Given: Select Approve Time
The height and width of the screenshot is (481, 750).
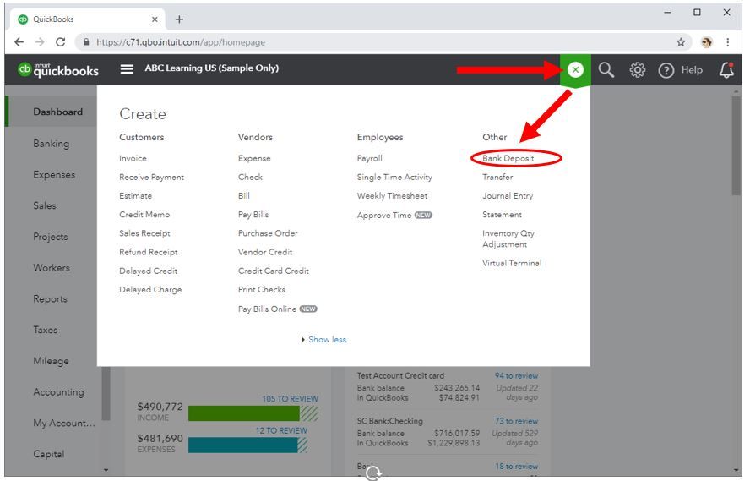Looking at the screenshot, I should [384, 216].
